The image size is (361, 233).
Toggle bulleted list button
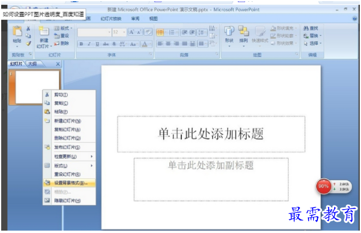tap(160, 32)
